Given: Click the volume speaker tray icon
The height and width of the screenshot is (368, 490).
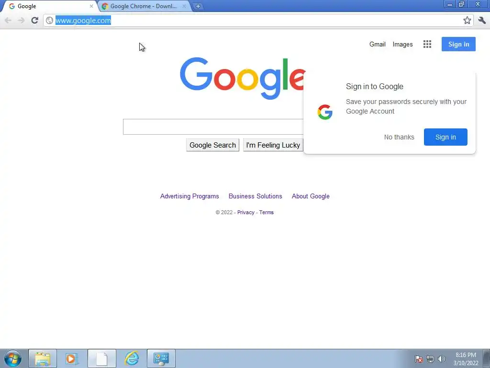Looking at the screenshot, I should point(441,359).
